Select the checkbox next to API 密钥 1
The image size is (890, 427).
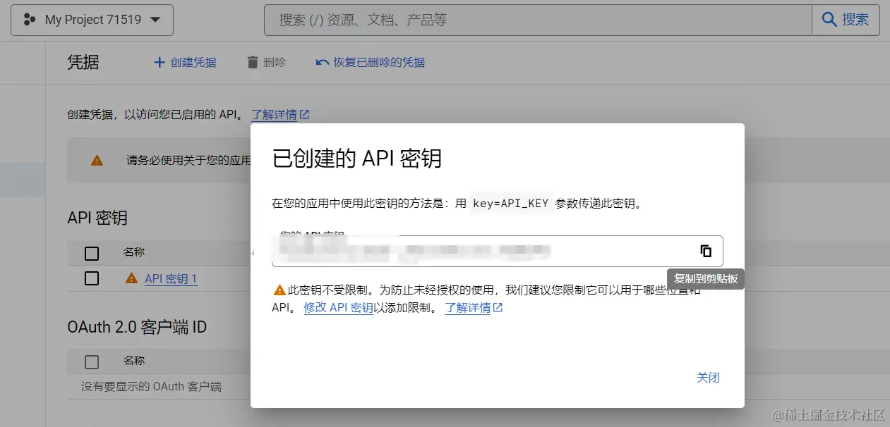pyautogui.click(x=91, y=278)
